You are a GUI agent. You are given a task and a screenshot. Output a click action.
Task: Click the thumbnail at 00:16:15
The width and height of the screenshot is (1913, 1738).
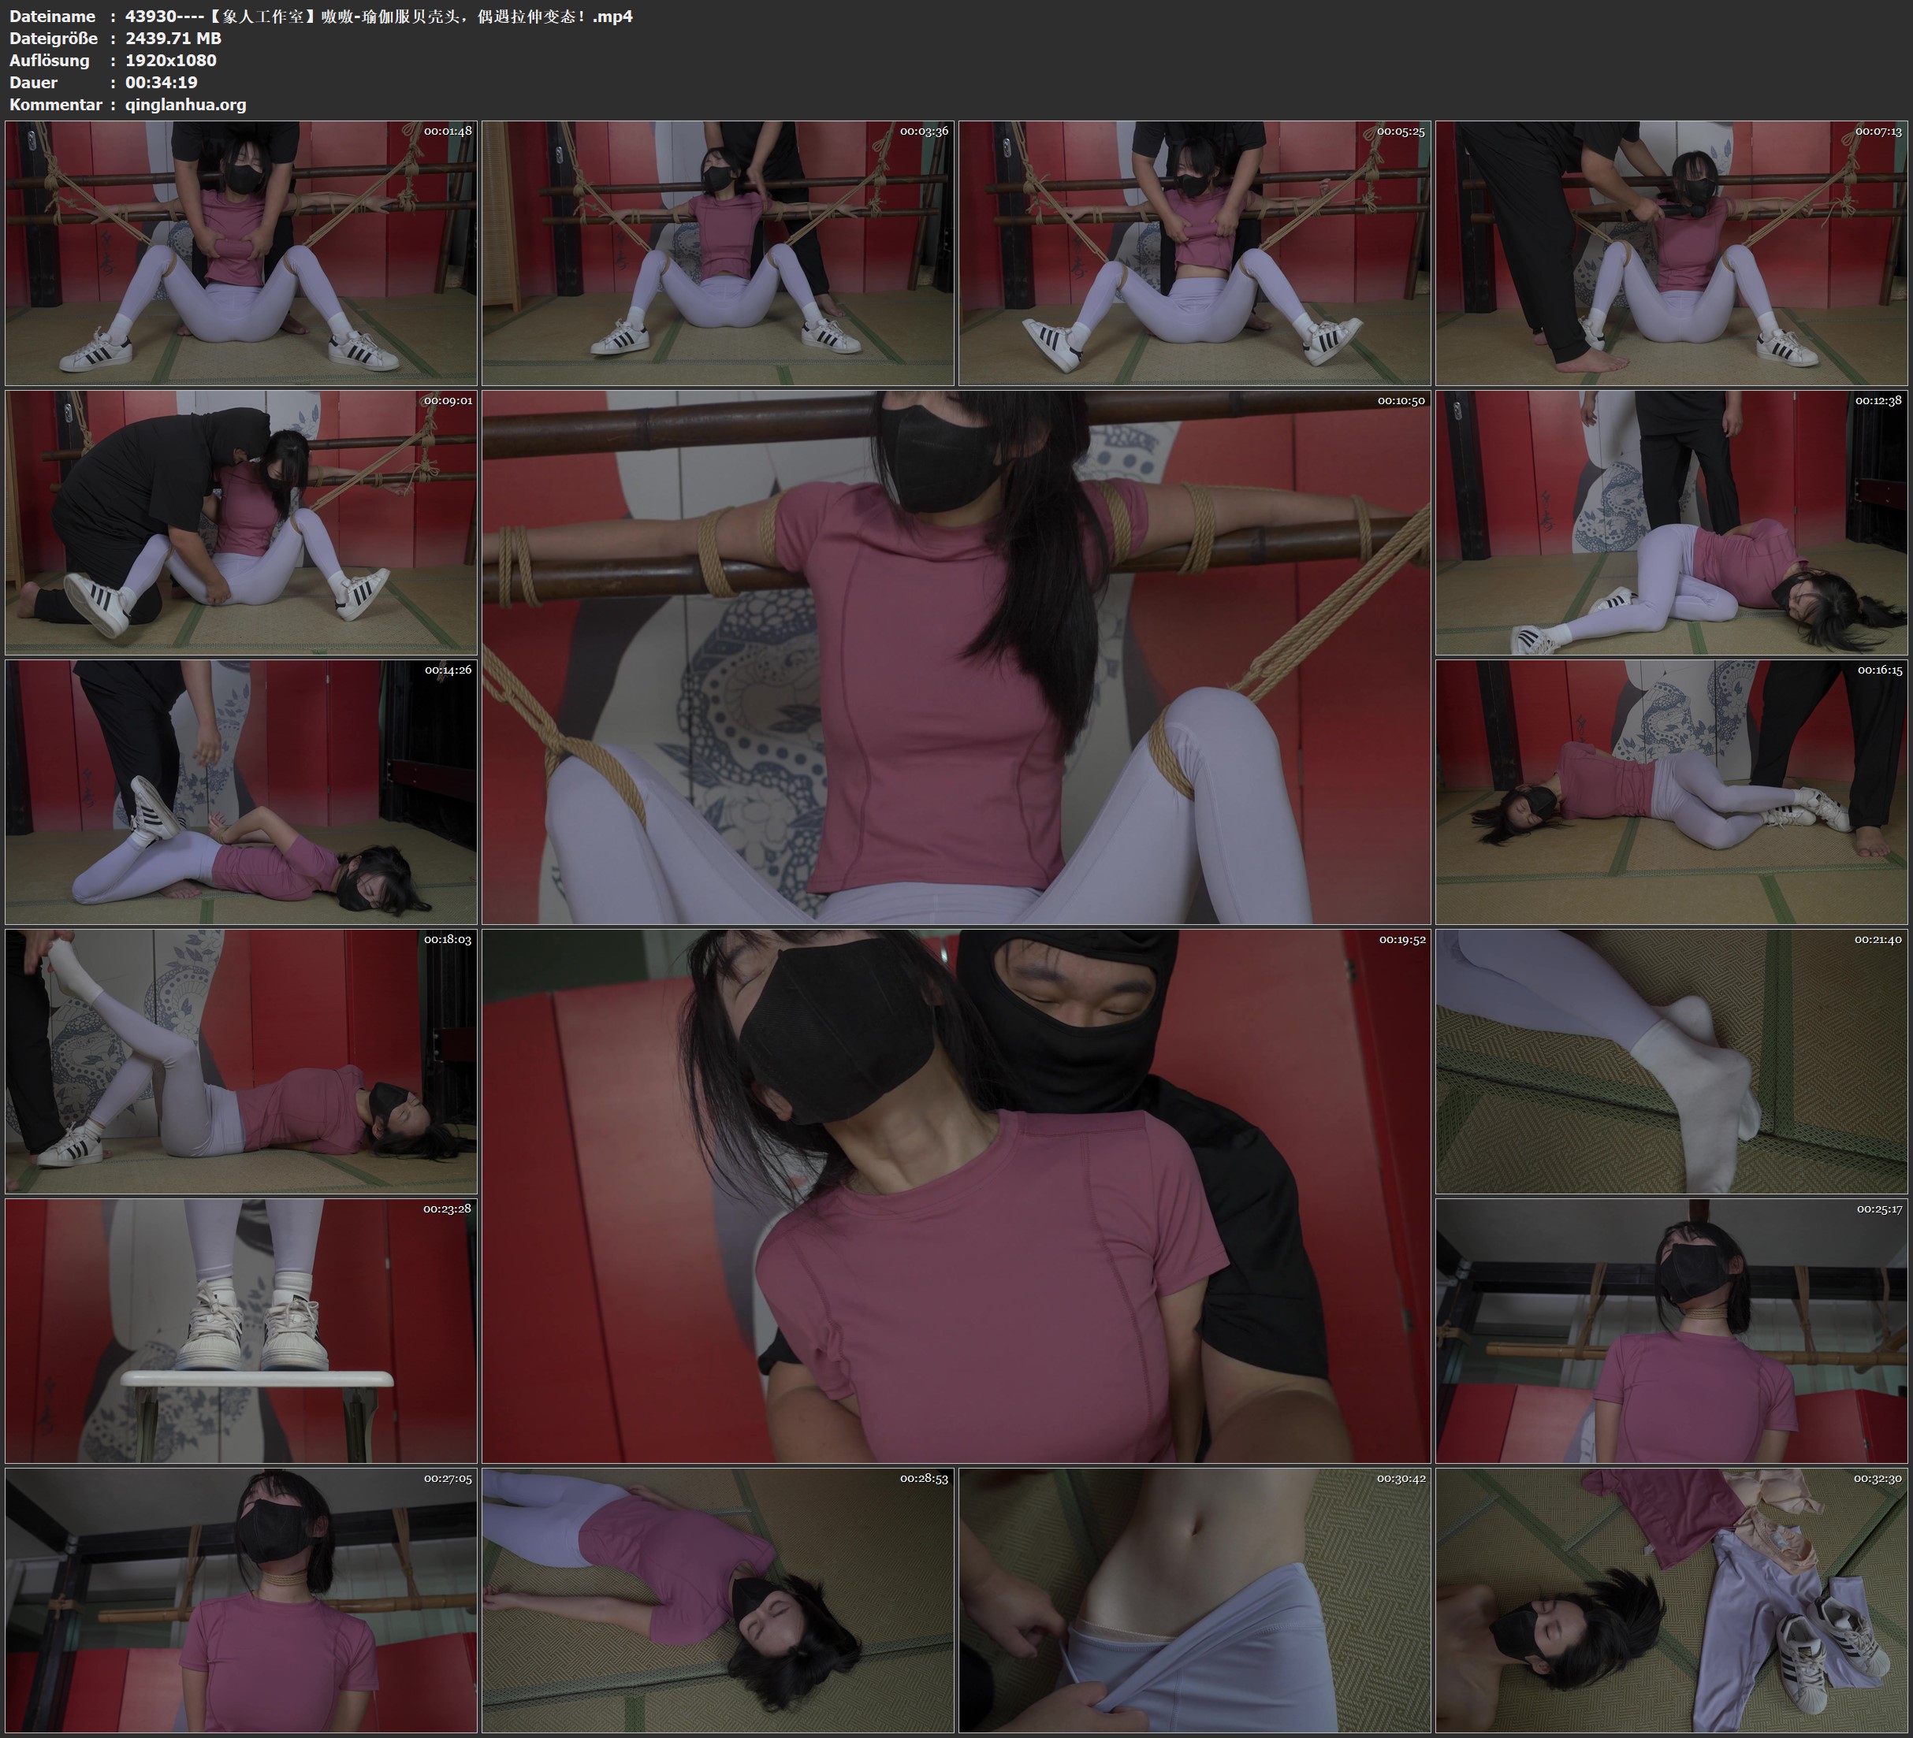click(x=1671, y=791)
